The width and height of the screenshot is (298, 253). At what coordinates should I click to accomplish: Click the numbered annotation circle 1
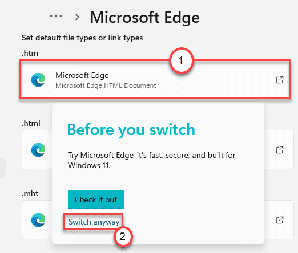[181, 60]
